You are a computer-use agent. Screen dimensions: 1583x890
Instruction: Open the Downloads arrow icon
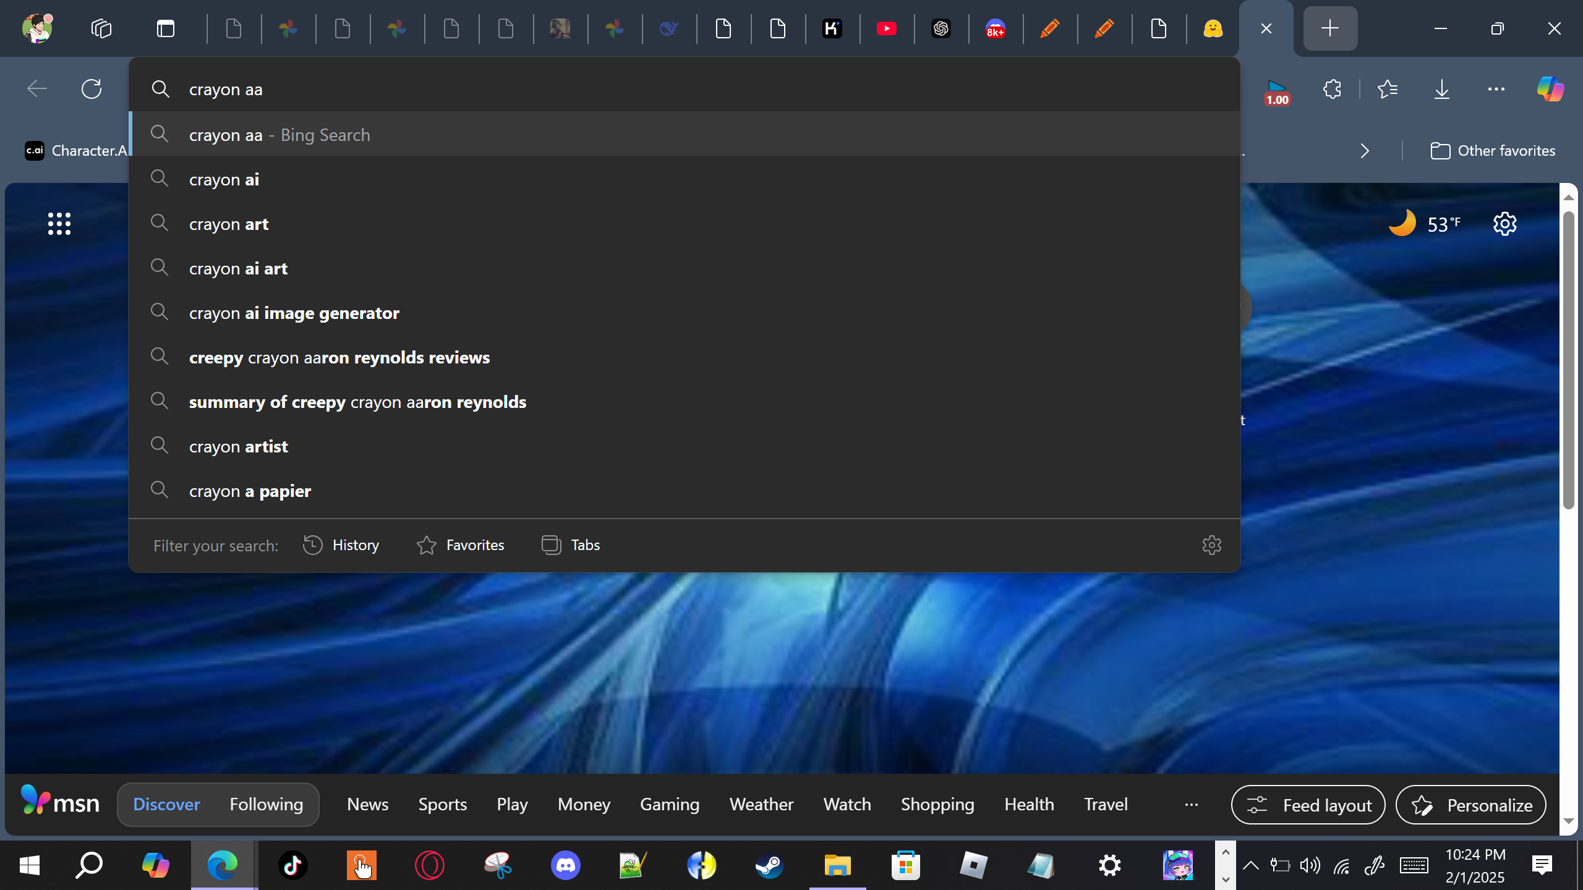[1441, 89]
